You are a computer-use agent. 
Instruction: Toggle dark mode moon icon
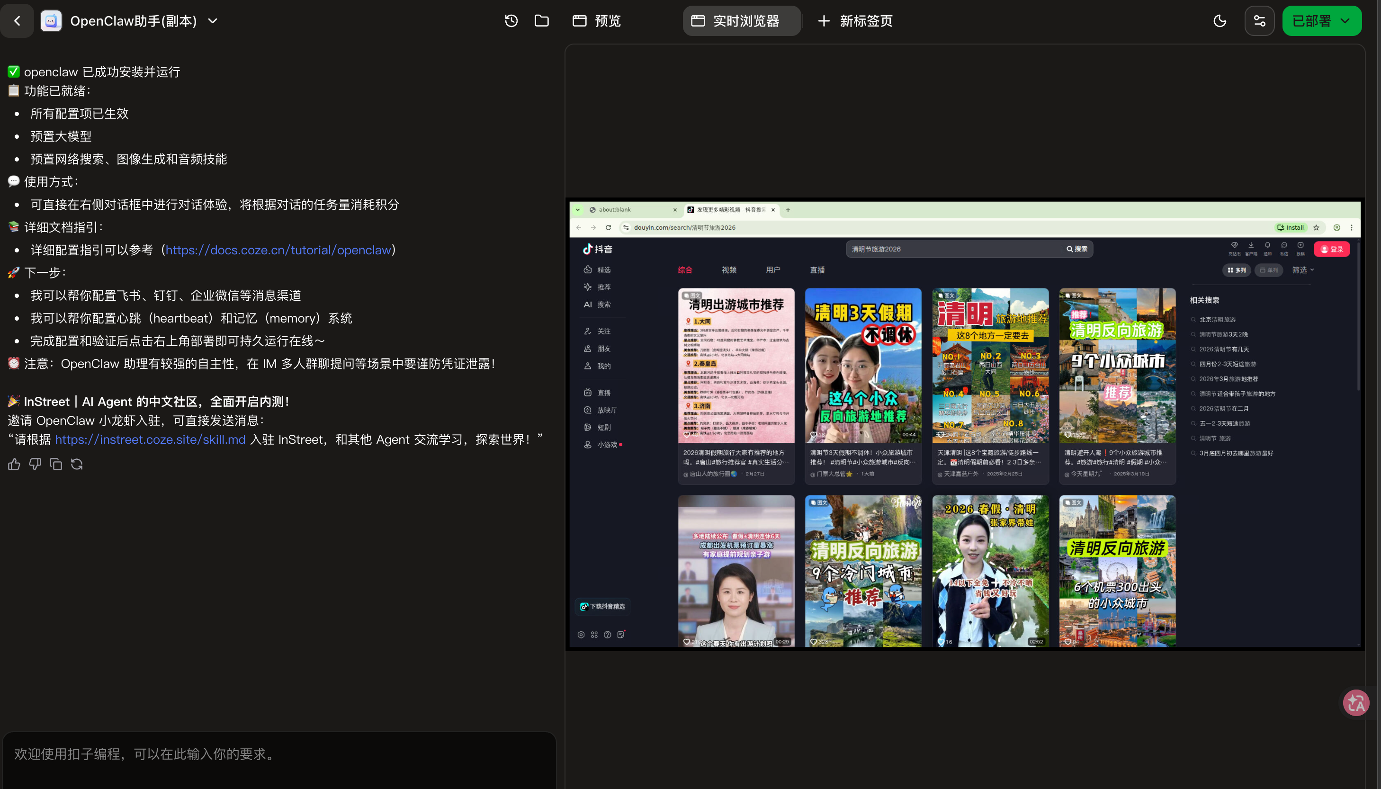point(1220,20)
